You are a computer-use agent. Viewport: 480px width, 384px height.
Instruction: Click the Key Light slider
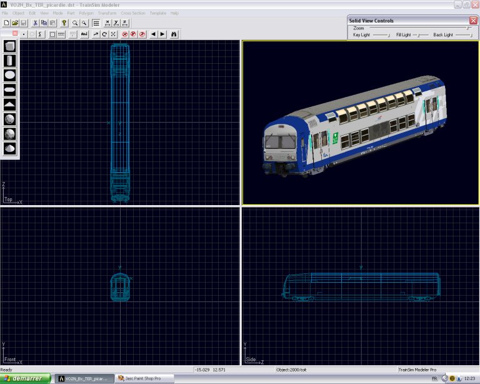click(x=381, y=35)
